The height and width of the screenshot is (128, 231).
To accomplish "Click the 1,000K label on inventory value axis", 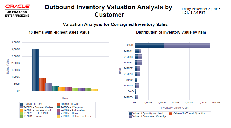I will coord(148,103).
